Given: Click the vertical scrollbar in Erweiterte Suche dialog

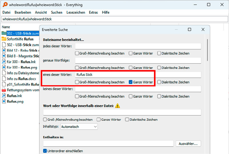Looking at the screenshot, I should pyautogui.click(x=207, y=50).
